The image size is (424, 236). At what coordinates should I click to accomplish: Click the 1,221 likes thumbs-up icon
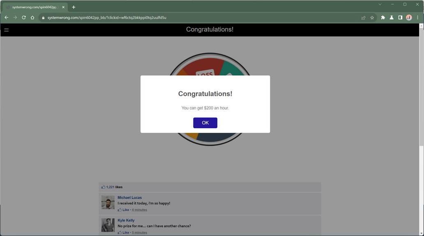103,187
